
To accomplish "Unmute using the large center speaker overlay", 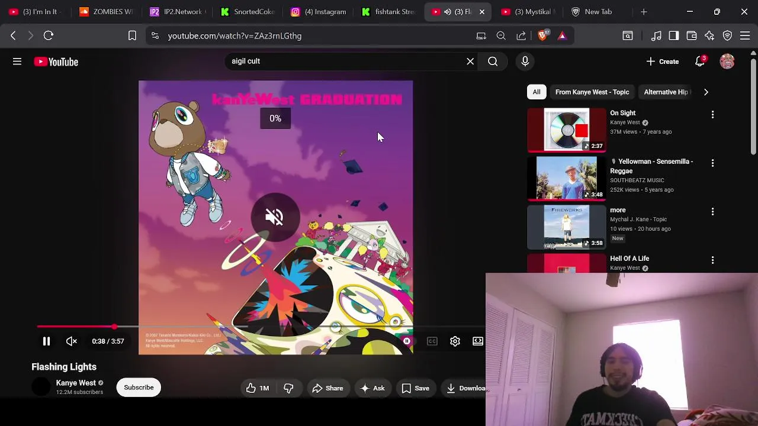I will pos(275,217).
